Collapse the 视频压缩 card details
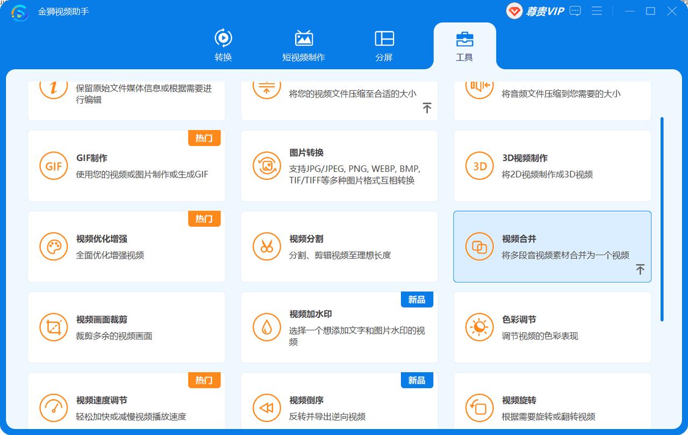Screen dimensions: 688x435 pyautogui.click(x=427, y=107)
